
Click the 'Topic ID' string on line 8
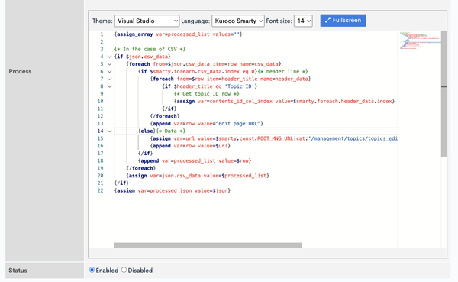(239, 86)
